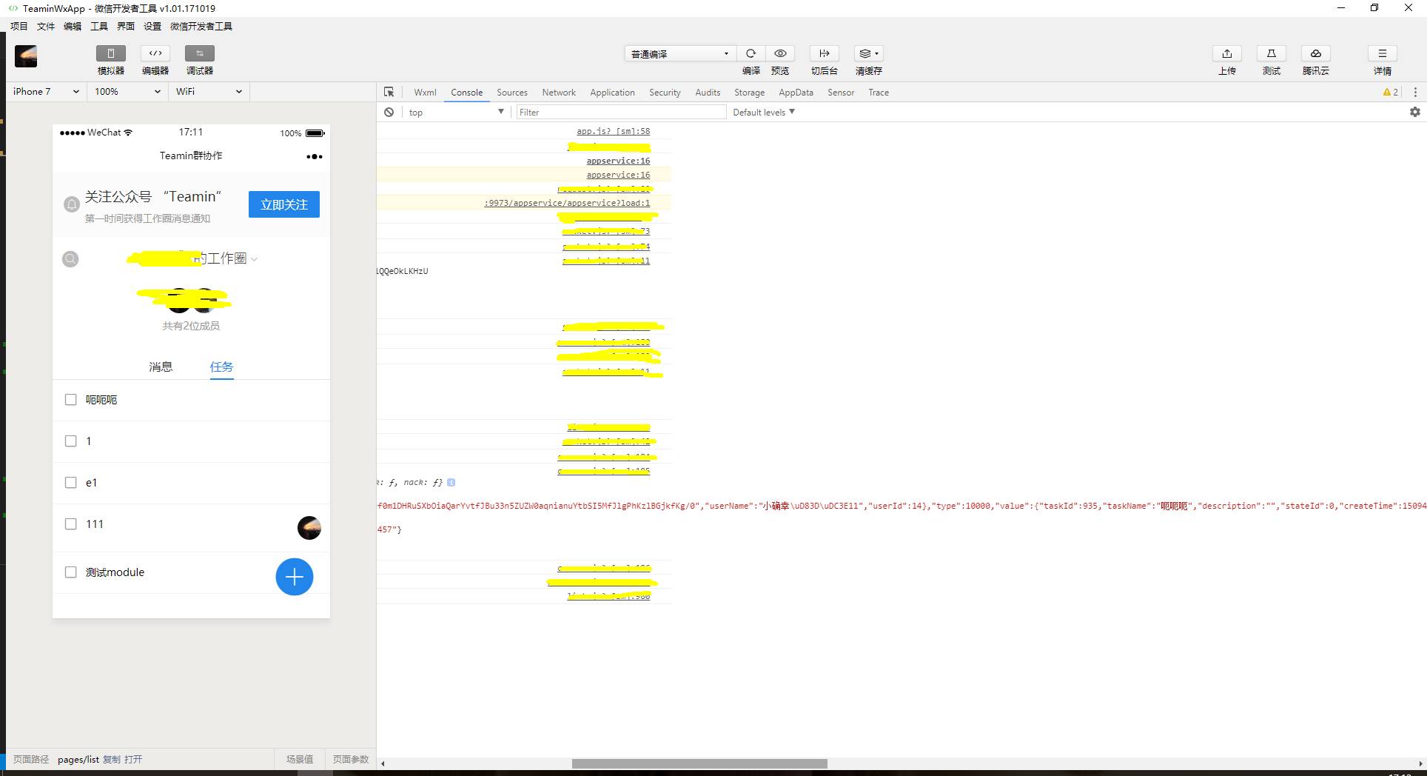
Task: Open the 设置 menu
Action: pyautogui.click(x=152, y=27)
